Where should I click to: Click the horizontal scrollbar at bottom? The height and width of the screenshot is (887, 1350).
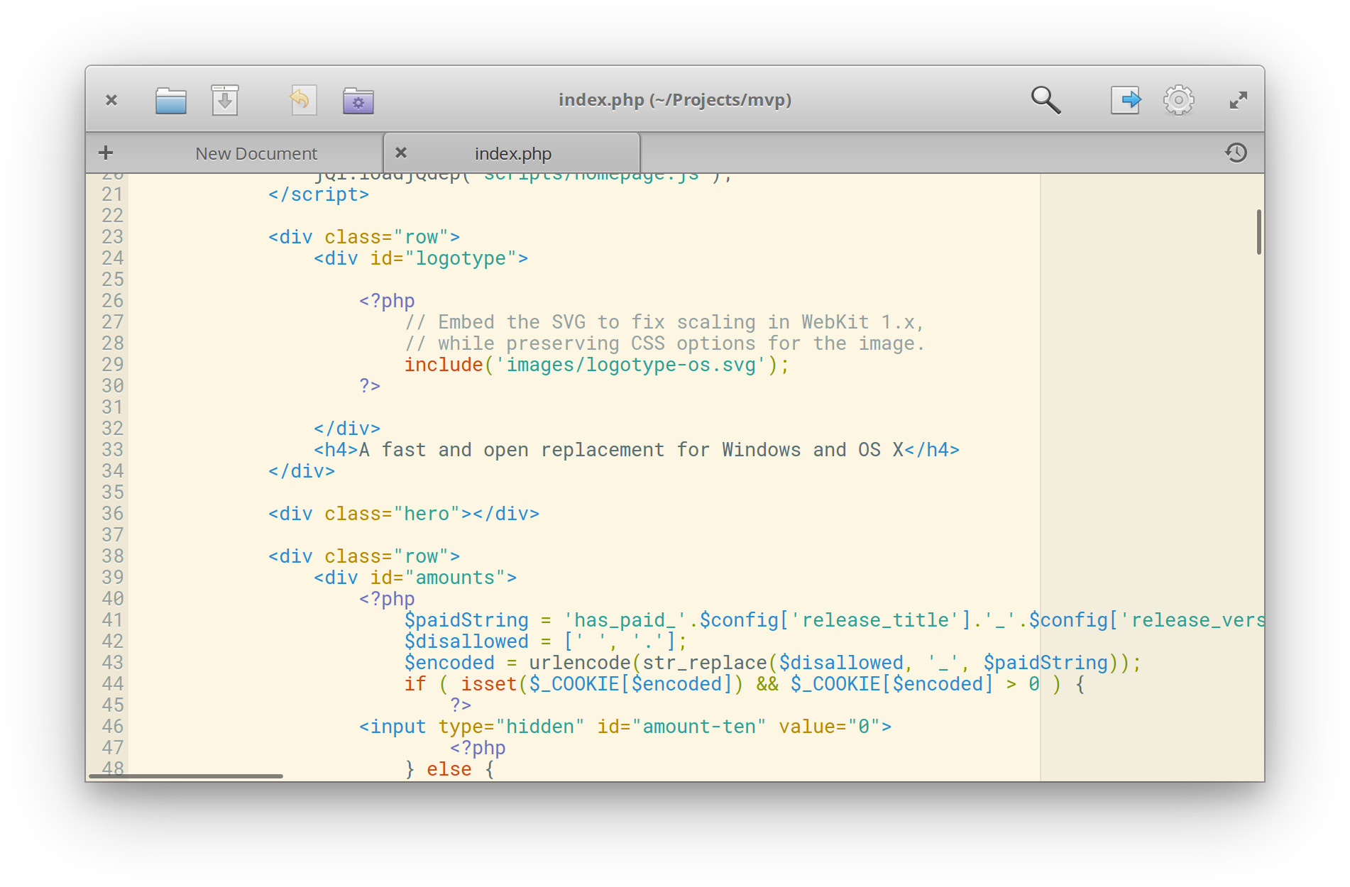coord(186,776)
